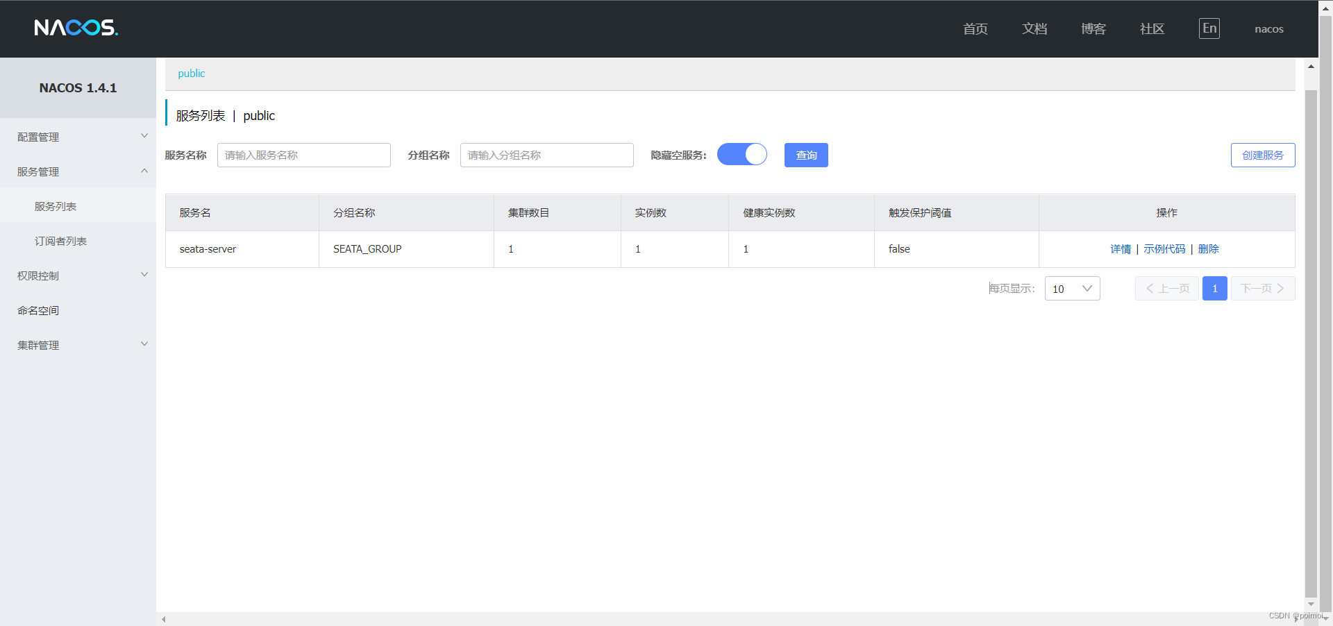Open 订阅者列表 in the sidebar
1333x626 pixels.
coord(78,241)
